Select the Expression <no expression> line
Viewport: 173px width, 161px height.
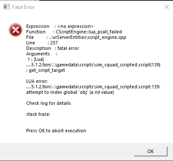click(60, 26)
